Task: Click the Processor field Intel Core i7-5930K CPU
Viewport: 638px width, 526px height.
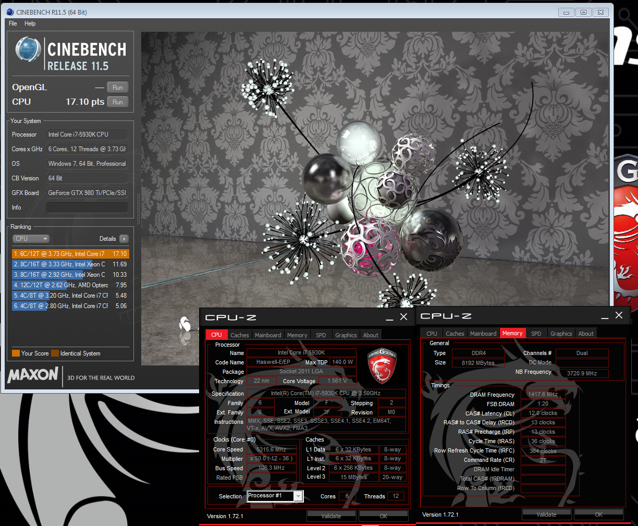Action: coord(87,134)
